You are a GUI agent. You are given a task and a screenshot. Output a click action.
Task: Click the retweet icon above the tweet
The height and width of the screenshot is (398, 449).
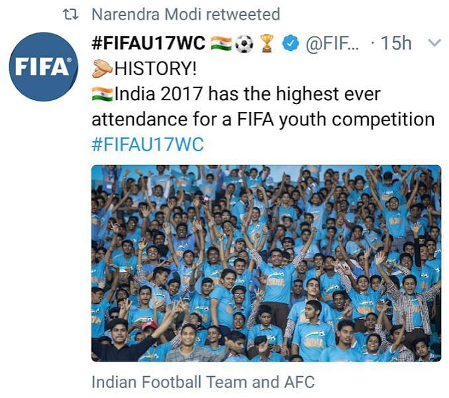(x=71, y=14)
